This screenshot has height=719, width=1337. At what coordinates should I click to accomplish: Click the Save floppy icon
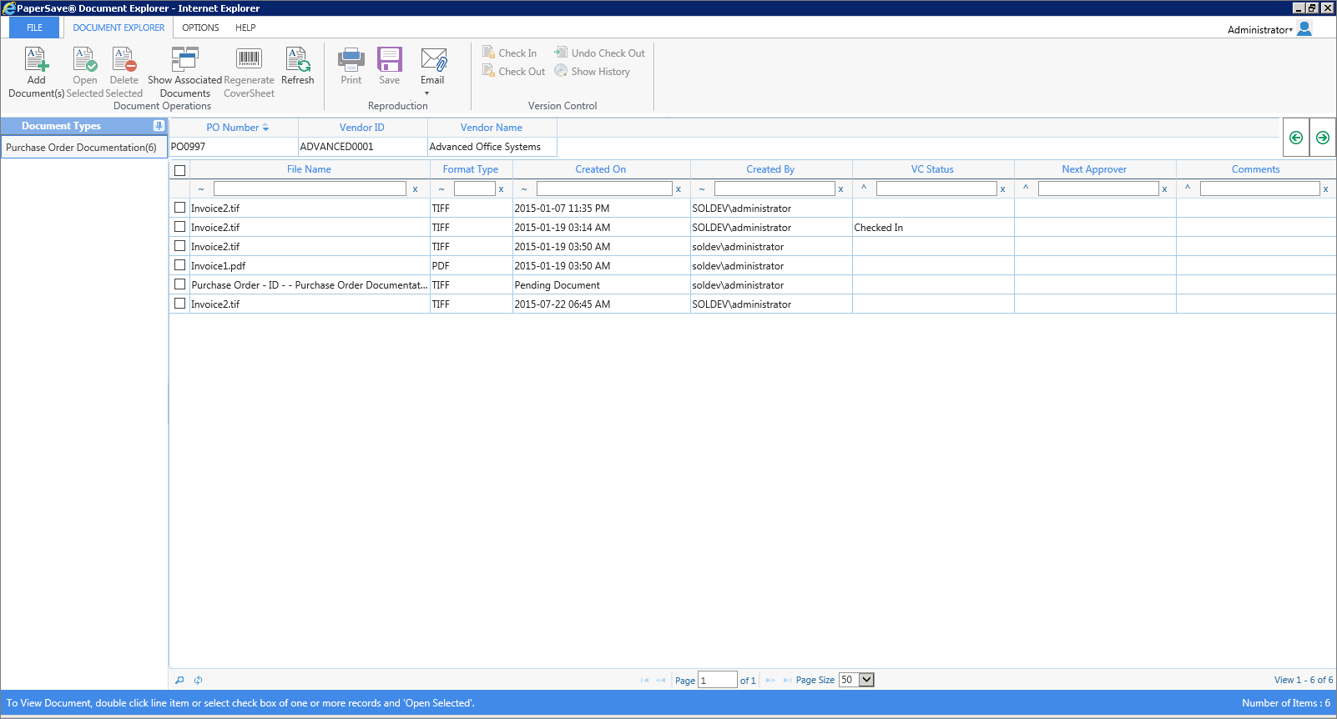tap(389, 59)
